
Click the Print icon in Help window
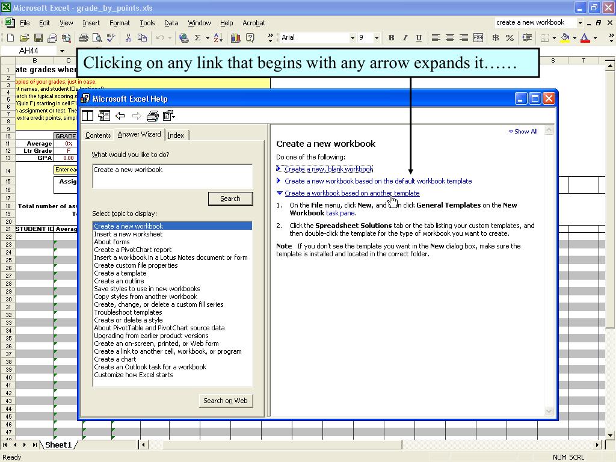[x=152, y=115]
